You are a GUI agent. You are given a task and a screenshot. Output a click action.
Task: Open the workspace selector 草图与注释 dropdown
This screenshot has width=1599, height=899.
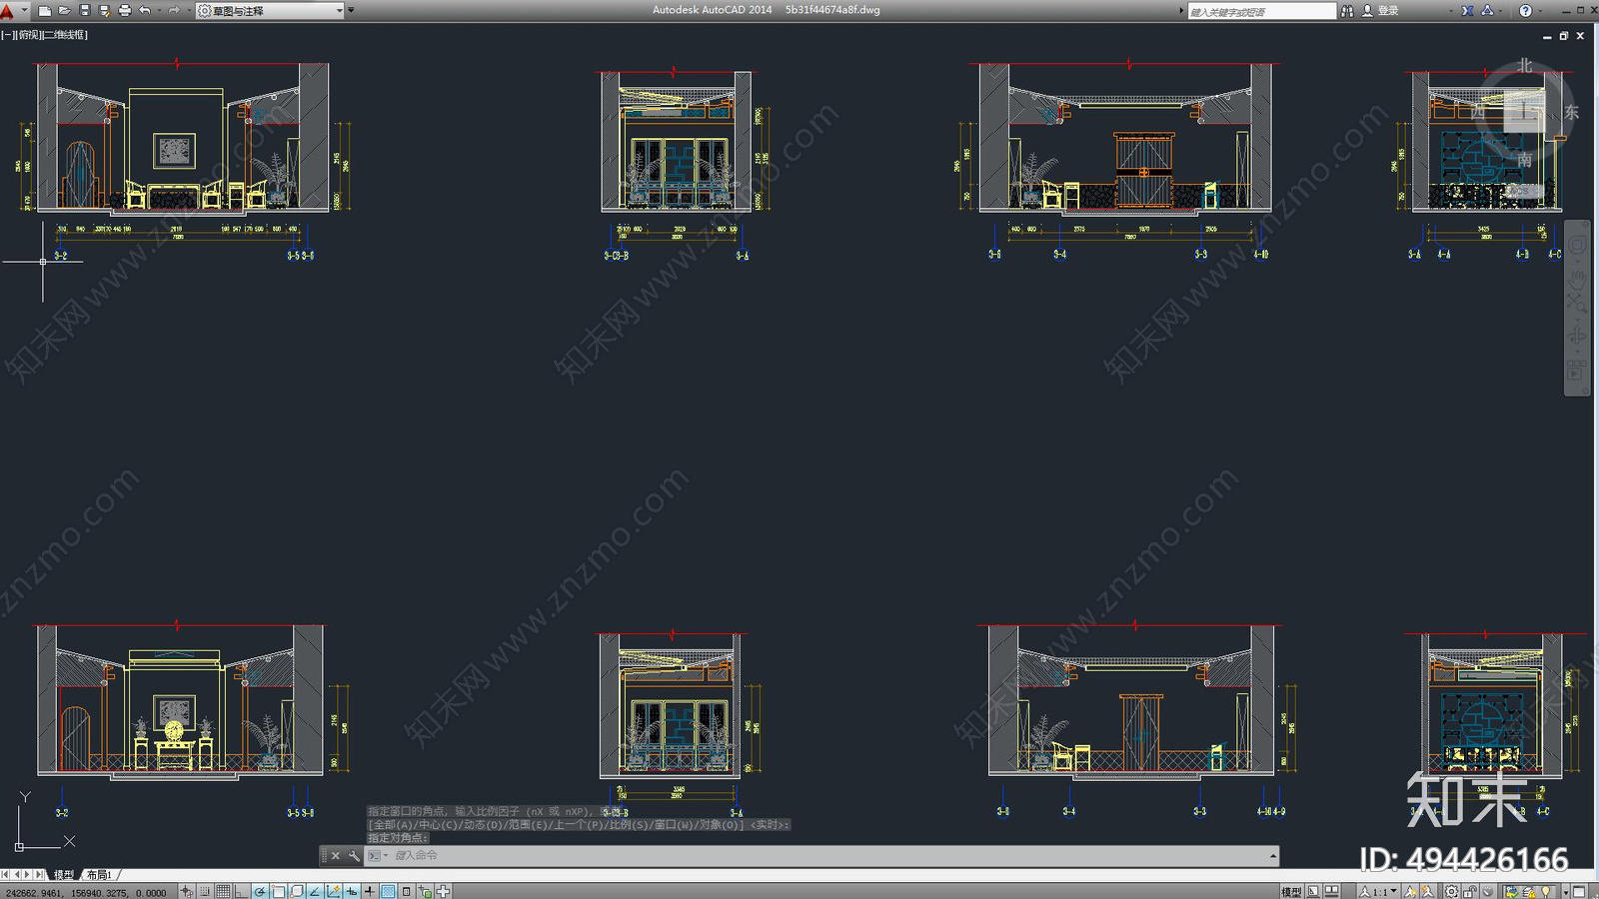(x=270, y=11)
